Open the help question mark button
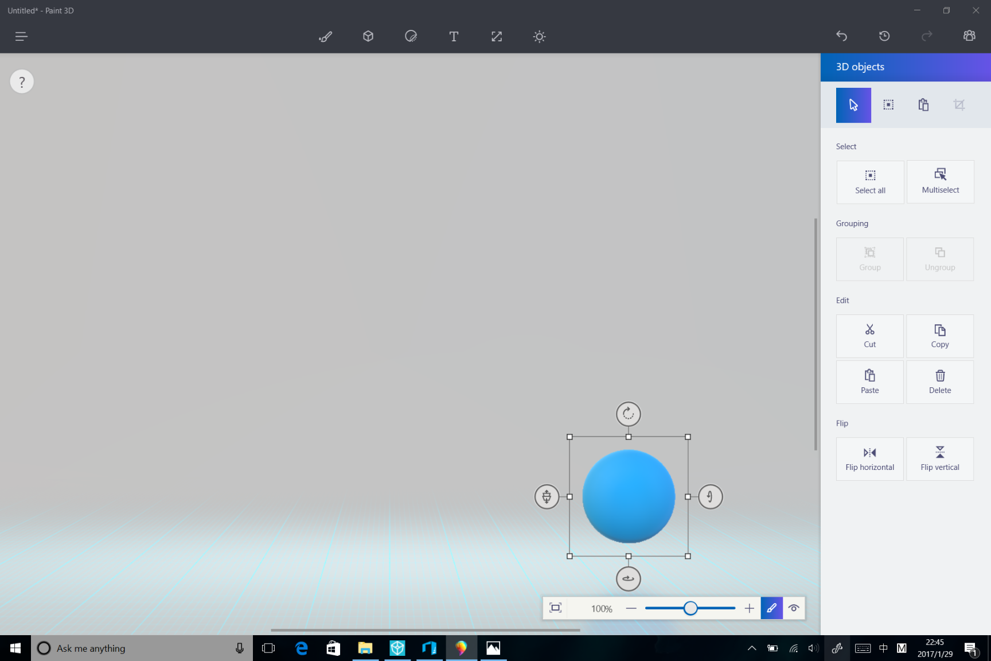 (22, 81)
